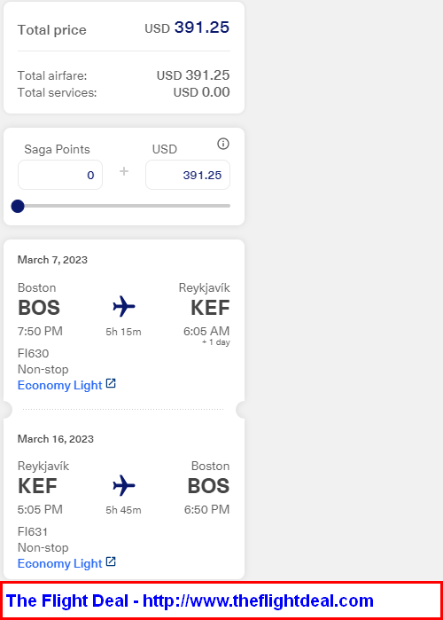Screen dimensions: 443x620
Task: Click the Saga Points slider handle
Action: (18, 206)
